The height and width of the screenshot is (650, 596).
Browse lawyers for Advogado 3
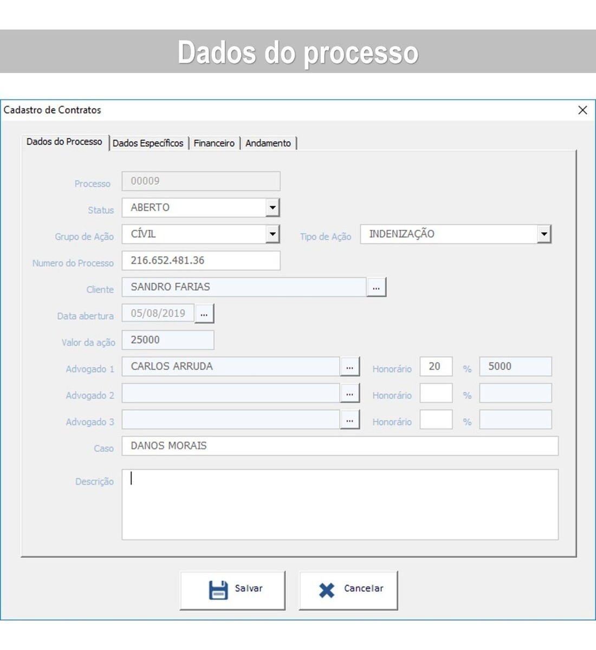click(x=349, y=420)
